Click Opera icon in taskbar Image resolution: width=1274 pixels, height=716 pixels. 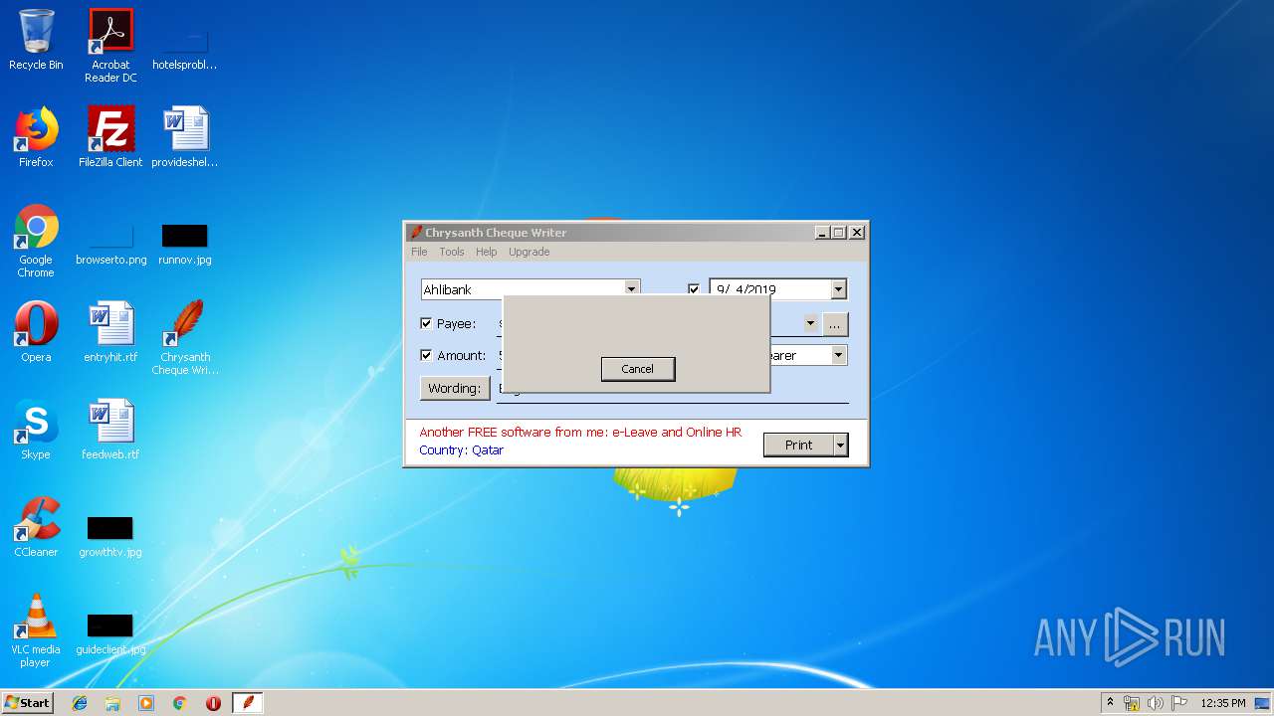(x=213, y=703)
